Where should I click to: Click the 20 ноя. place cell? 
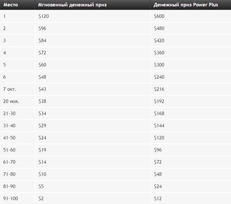(11, 101)
